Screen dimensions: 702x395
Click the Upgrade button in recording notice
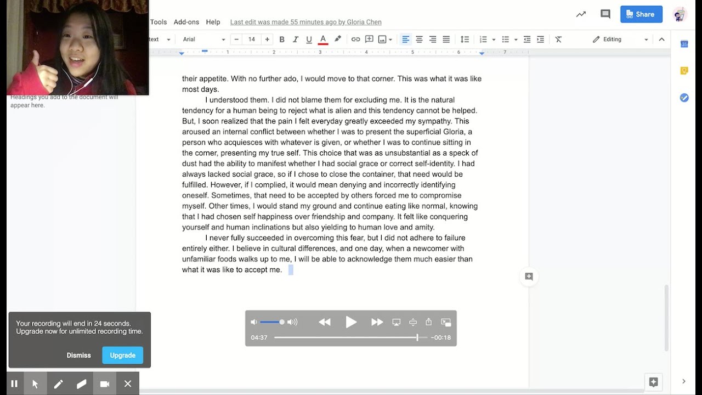pyautogui.click(x=123, y=356)
